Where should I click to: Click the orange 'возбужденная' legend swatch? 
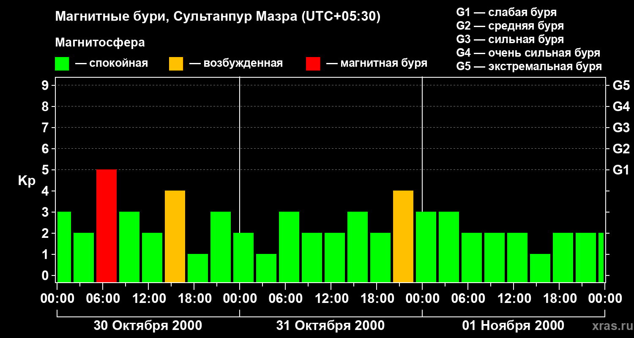click(176, 64)
